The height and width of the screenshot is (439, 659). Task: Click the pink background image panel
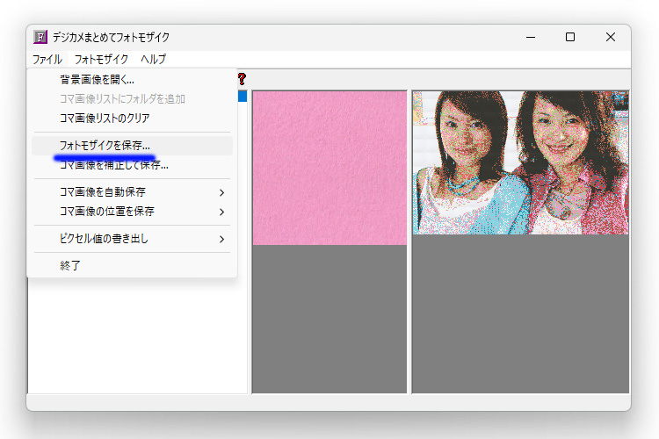tap(329, 167)
